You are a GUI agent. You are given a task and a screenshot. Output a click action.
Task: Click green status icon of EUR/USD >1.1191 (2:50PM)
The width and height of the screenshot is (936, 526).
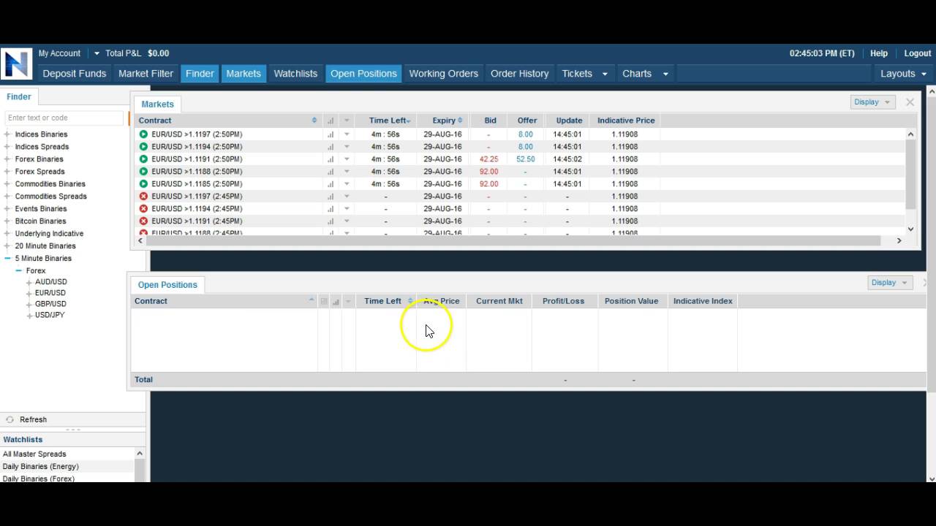pos(143,159)
